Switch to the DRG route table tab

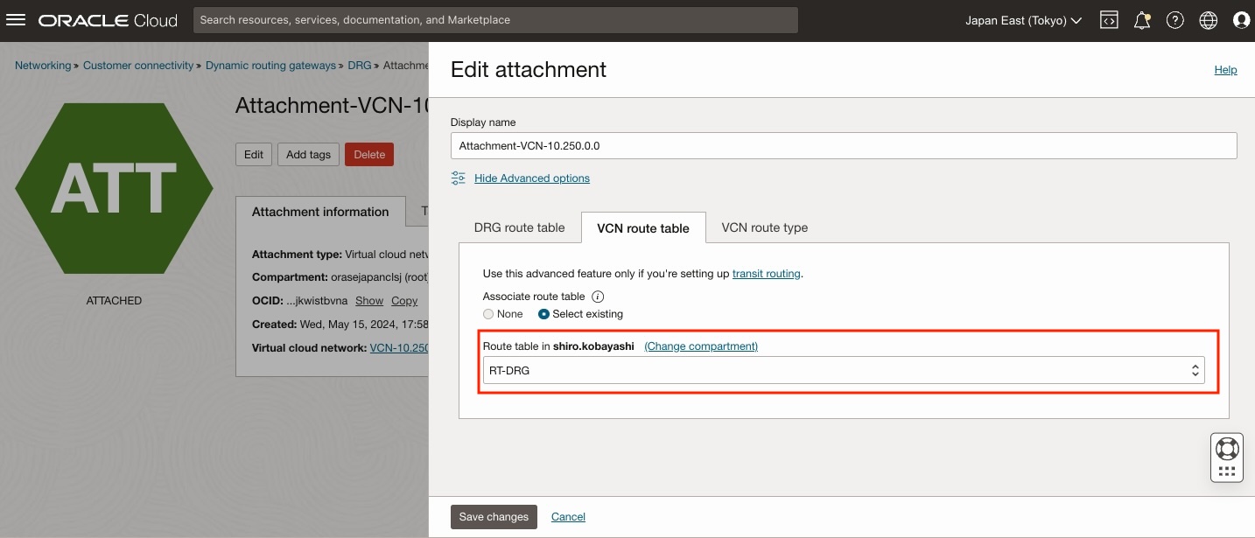click(x=519, y=227)
